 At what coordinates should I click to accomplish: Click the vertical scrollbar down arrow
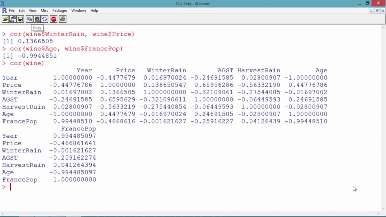click(x=383, y=209)
